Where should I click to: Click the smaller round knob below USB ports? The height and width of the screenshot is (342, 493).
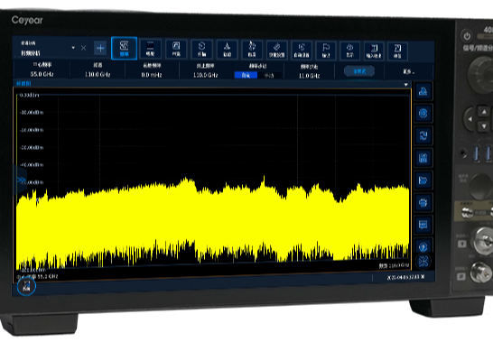pos(481,186)
